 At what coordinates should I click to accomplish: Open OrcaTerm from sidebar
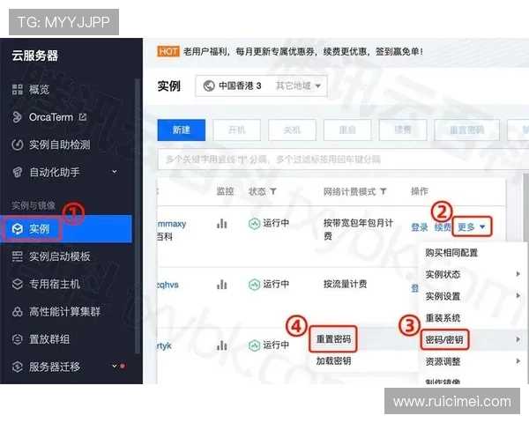coord(50,117)
